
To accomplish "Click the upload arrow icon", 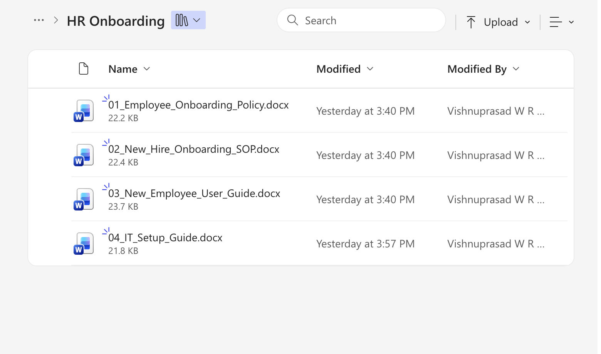I will (x=471, y=22).
